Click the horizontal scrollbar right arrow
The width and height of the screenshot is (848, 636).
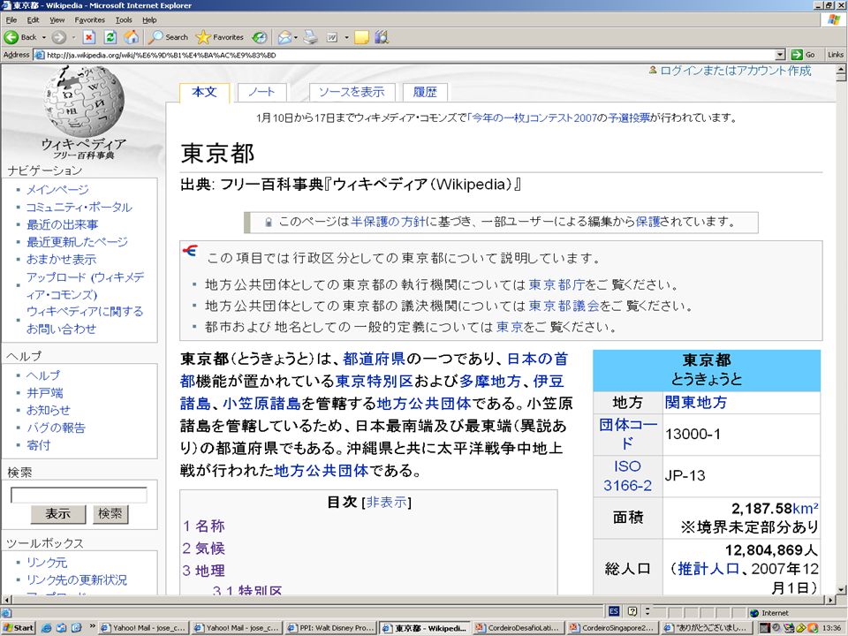tap(831, 600)
